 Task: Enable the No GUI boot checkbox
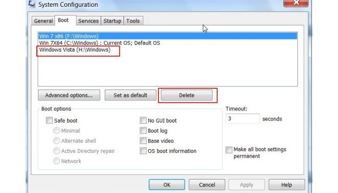[143, 120]
